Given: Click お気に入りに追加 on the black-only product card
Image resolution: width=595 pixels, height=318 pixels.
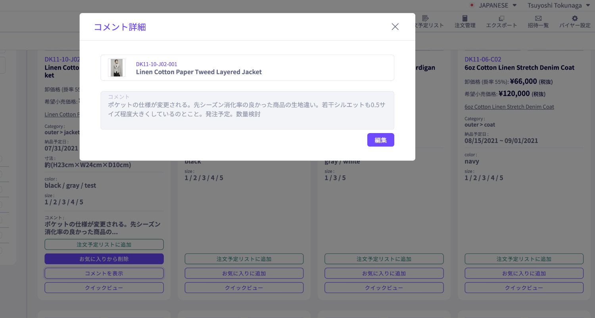Looking at the screenshot, I should pyautogui.click(x=244, y=273).
